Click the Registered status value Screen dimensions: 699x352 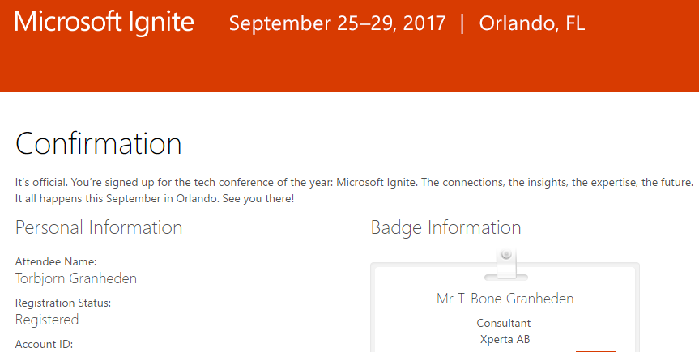47,320
